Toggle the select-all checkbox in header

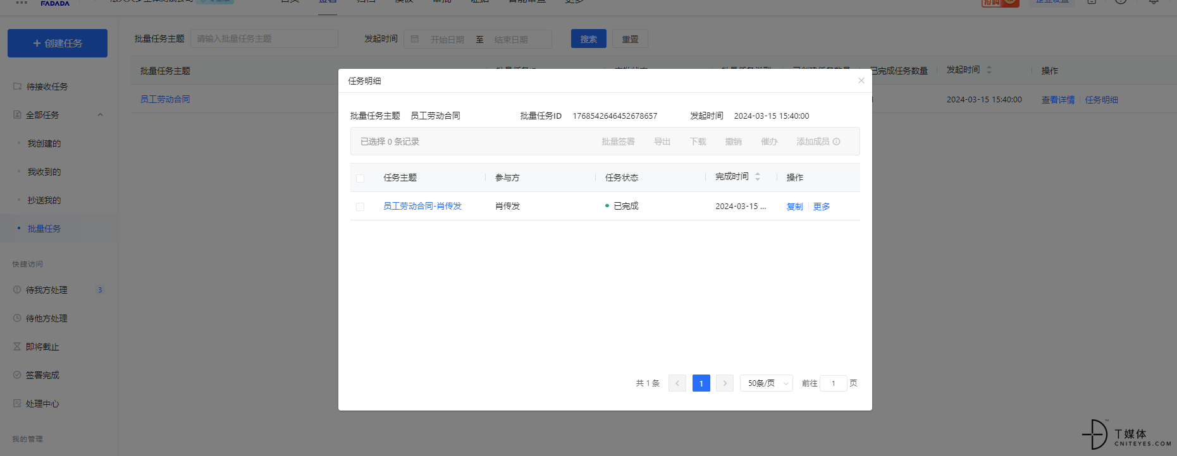click(360, 178)
